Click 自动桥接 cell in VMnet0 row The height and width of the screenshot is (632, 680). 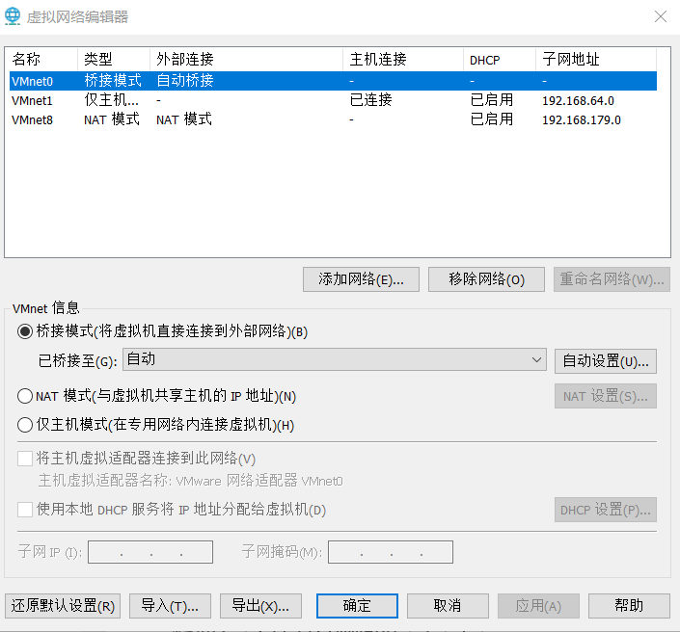[185, 81]
